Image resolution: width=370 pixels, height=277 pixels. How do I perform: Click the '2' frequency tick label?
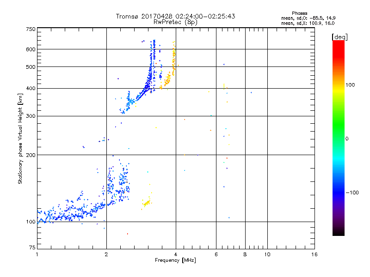pos(106,254)
